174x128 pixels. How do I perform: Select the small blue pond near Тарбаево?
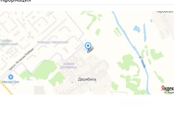(137, 29)
